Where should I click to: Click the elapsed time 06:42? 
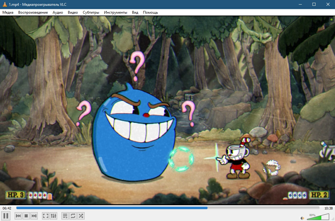coord(7,208)
